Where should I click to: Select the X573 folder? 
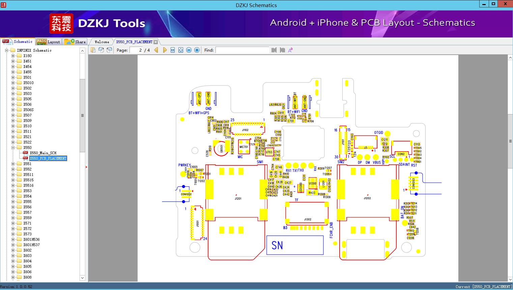click(x=27, y=234)
